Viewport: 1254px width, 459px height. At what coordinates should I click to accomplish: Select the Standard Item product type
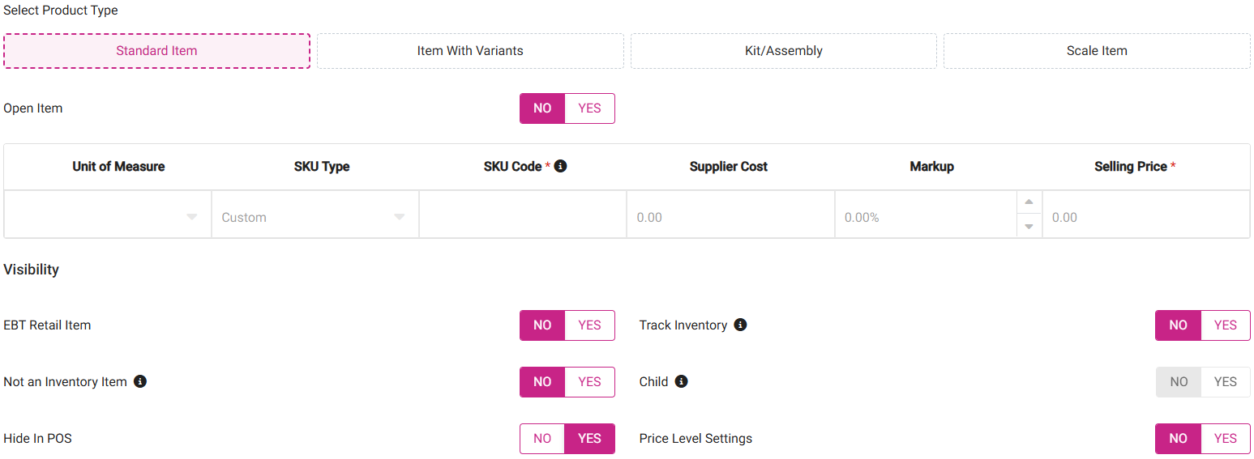(156, 51)
